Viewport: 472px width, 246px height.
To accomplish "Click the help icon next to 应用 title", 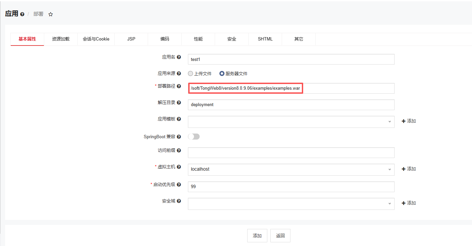I will (x=22, y=14).
